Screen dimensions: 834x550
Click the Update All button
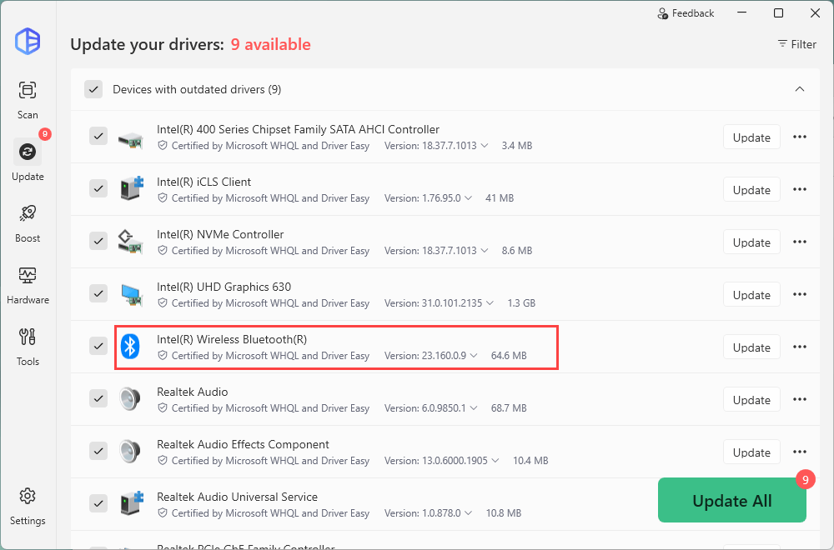click(731, 500)
